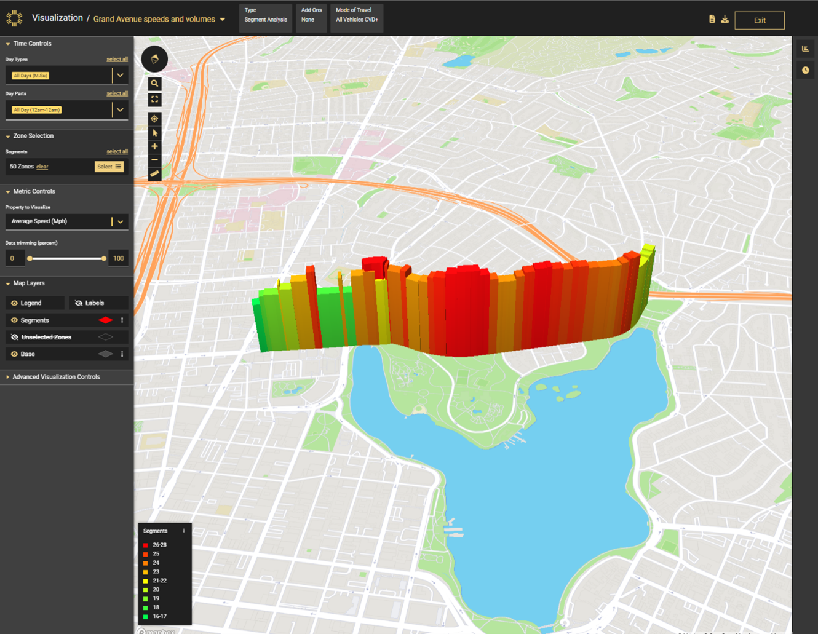Click the fit-to-extent frame icon
This screenshot has height=634, width=818.
click(154, 99)
